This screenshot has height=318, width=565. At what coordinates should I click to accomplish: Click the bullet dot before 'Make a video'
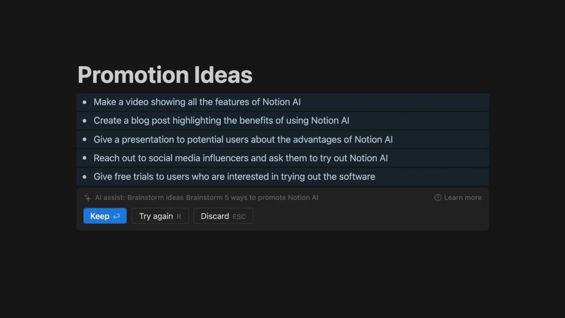[x=84, y=102]
